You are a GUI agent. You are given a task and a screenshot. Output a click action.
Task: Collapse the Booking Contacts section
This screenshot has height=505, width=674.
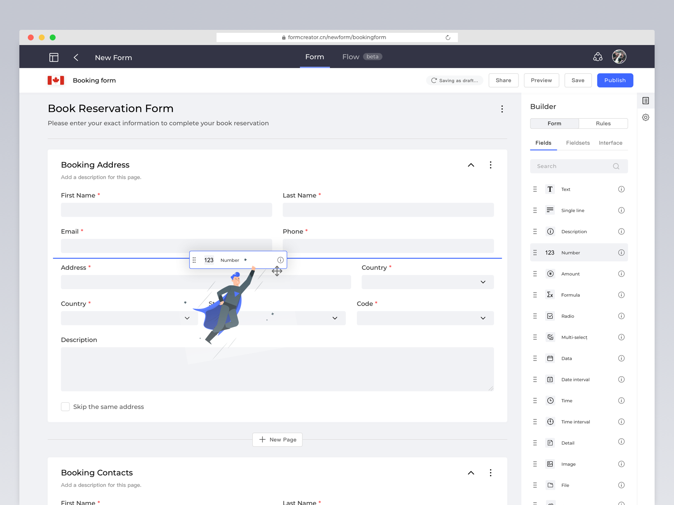click(471, 473)
